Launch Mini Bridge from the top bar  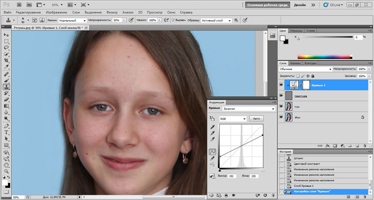click(29, 5)
